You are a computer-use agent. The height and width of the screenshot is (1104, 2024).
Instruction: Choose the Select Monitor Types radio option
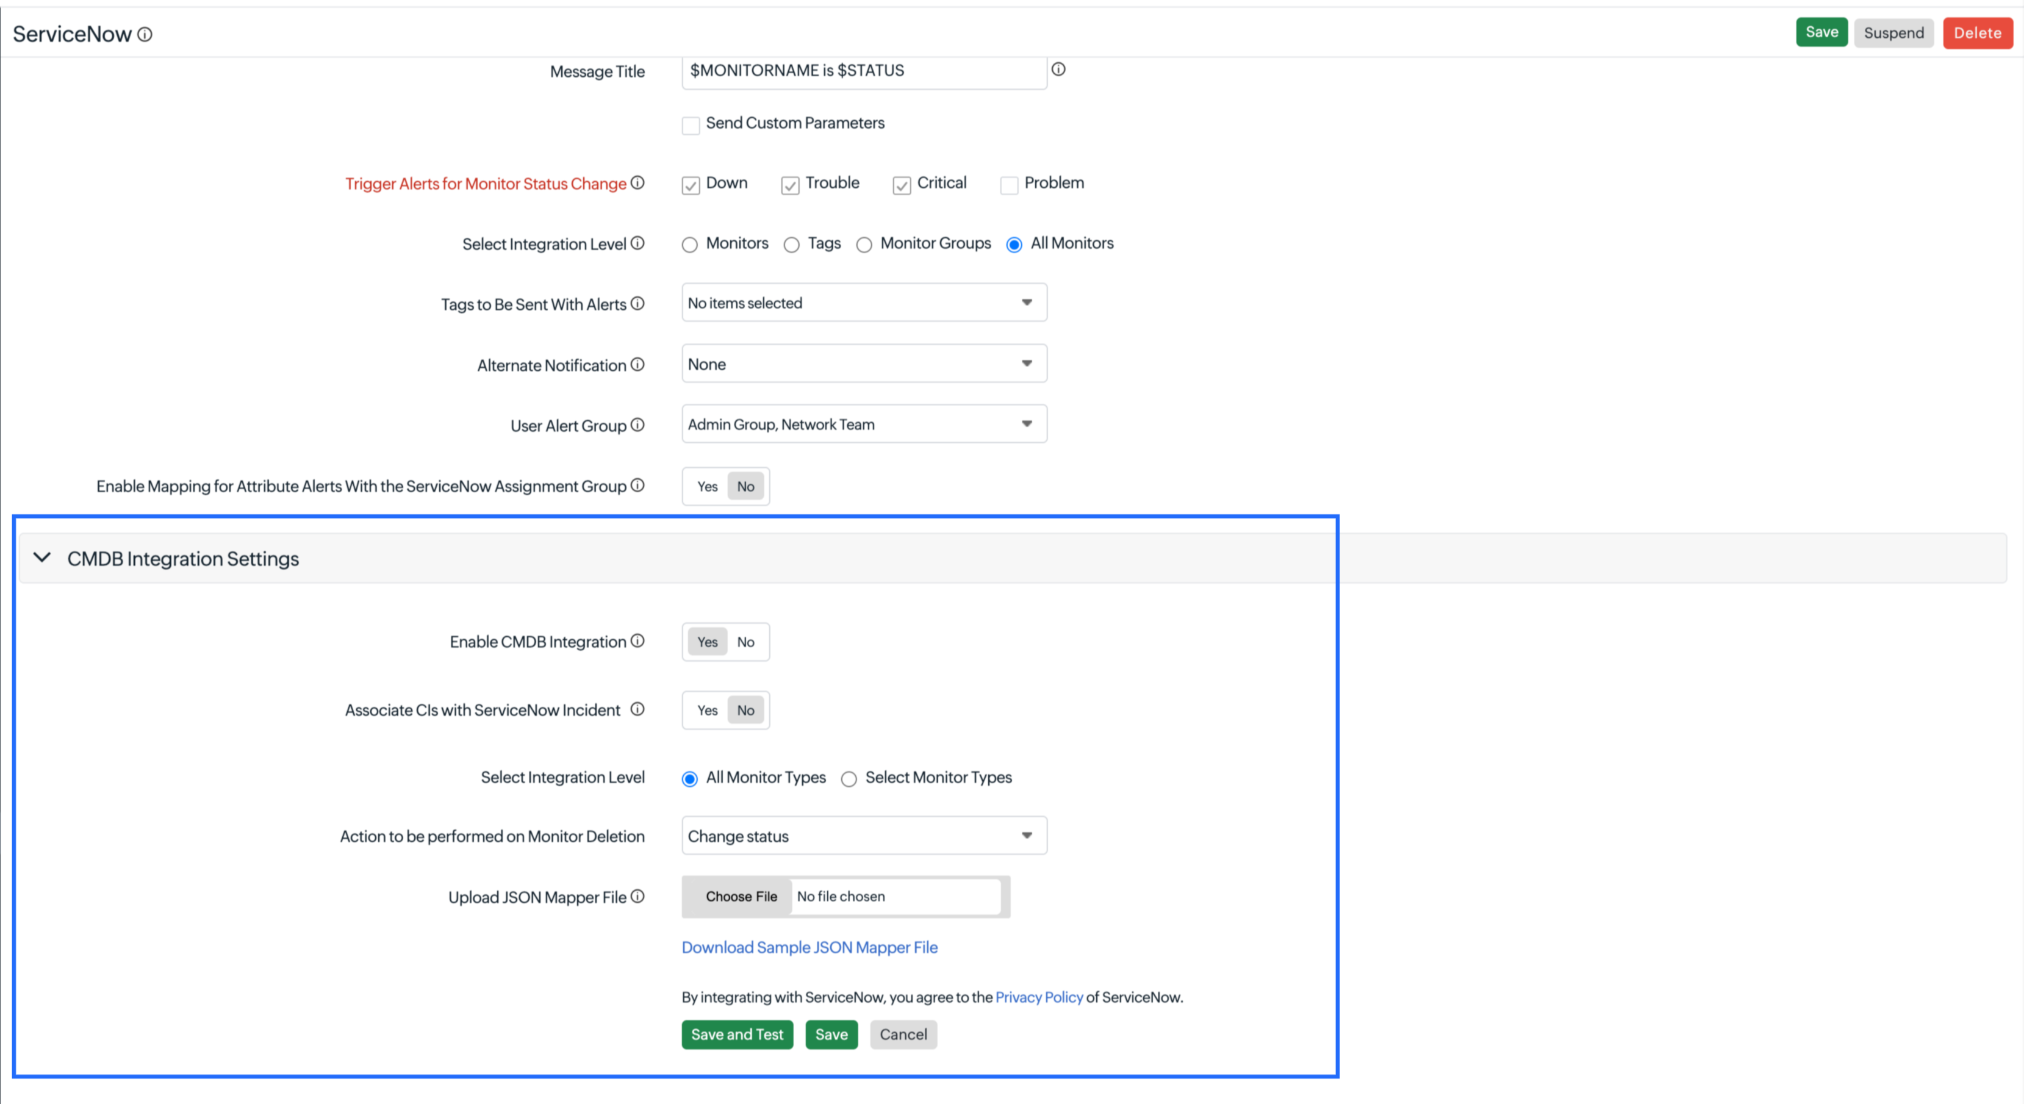849,780
